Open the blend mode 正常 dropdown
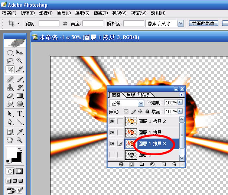228x195 pixels. pos(141,103)
